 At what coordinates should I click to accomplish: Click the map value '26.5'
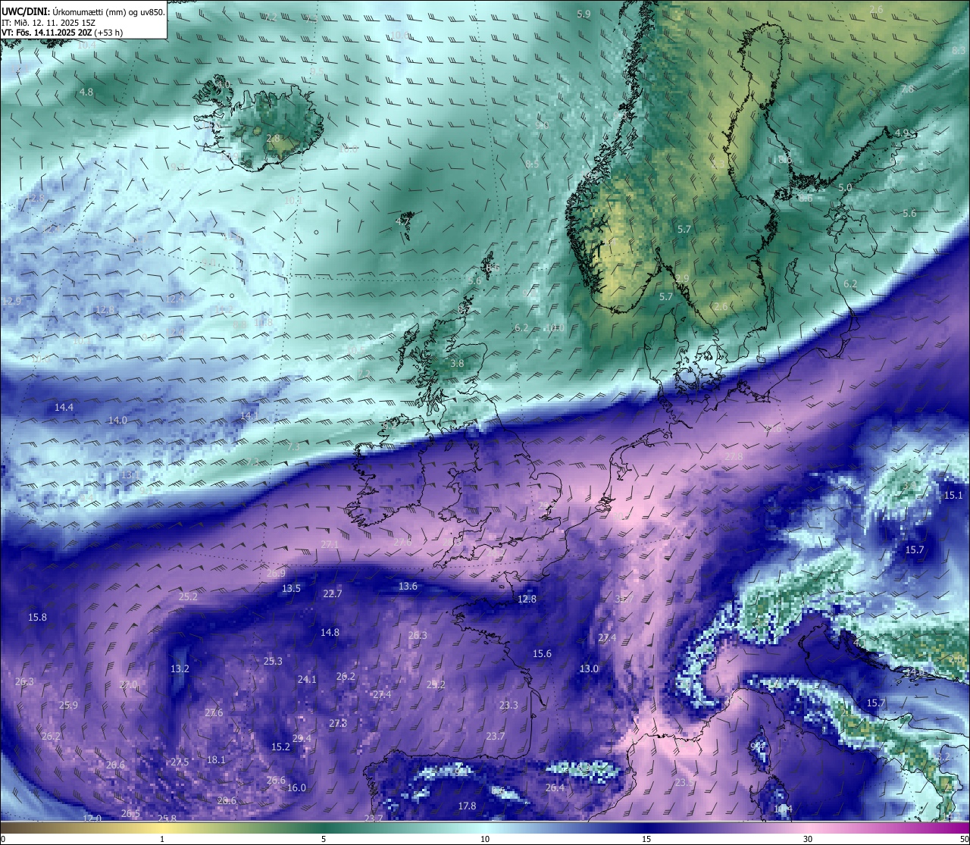tap(130, 813)
